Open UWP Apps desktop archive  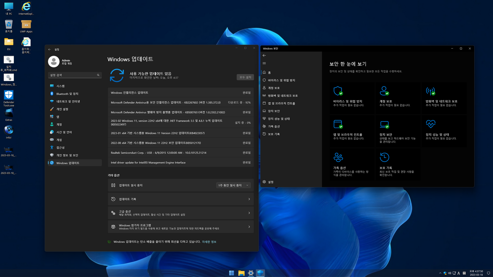pos(26,26)
